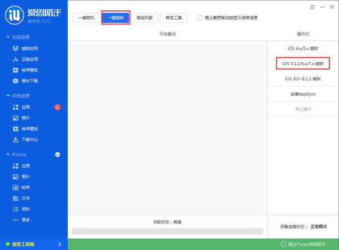Open 应用 under 本地资源

pyautogui.click(x=21, y=107)
